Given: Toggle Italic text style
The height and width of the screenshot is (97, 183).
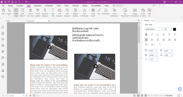Looking at the screenshot, I should pyautogui.click(x=152, y=34).
